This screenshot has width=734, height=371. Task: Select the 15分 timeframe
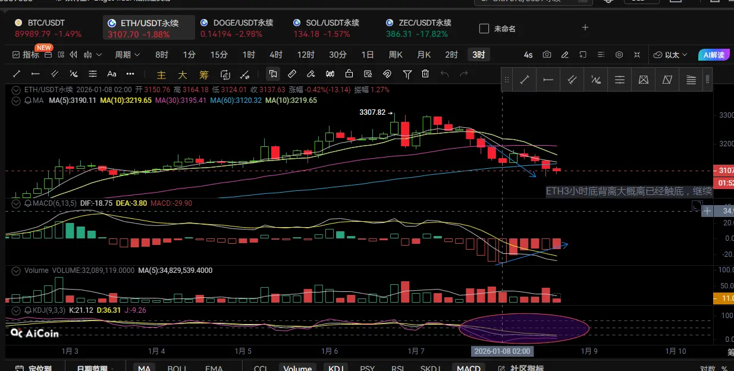[219, 55]
